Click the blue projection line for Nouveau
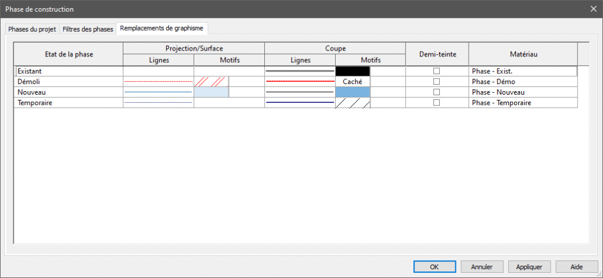The width and height of the screenshot is (603, 278). (x=158, y=92)
